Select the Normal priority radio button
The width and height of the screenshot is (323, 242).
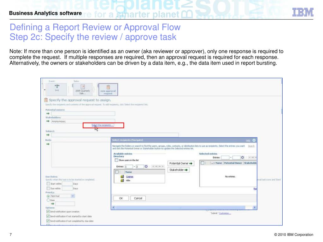tap(48, 196)
